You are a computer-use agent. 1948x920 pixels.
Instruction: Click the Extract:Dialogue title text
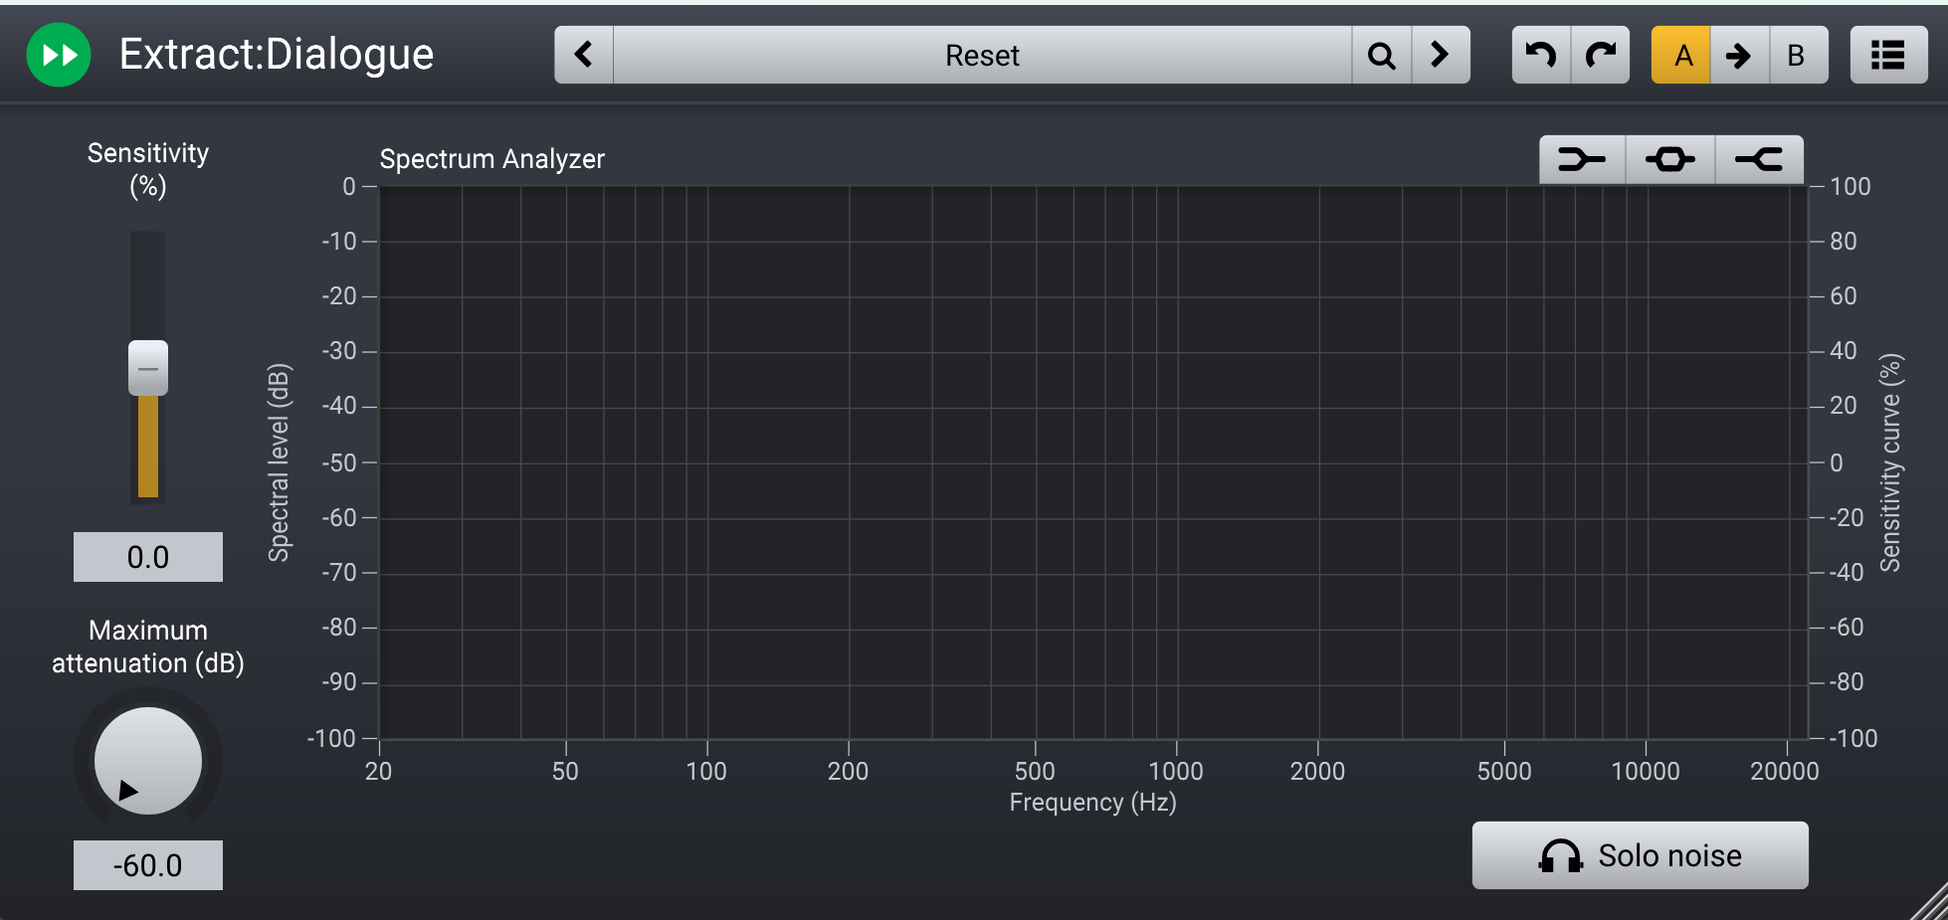277,54
